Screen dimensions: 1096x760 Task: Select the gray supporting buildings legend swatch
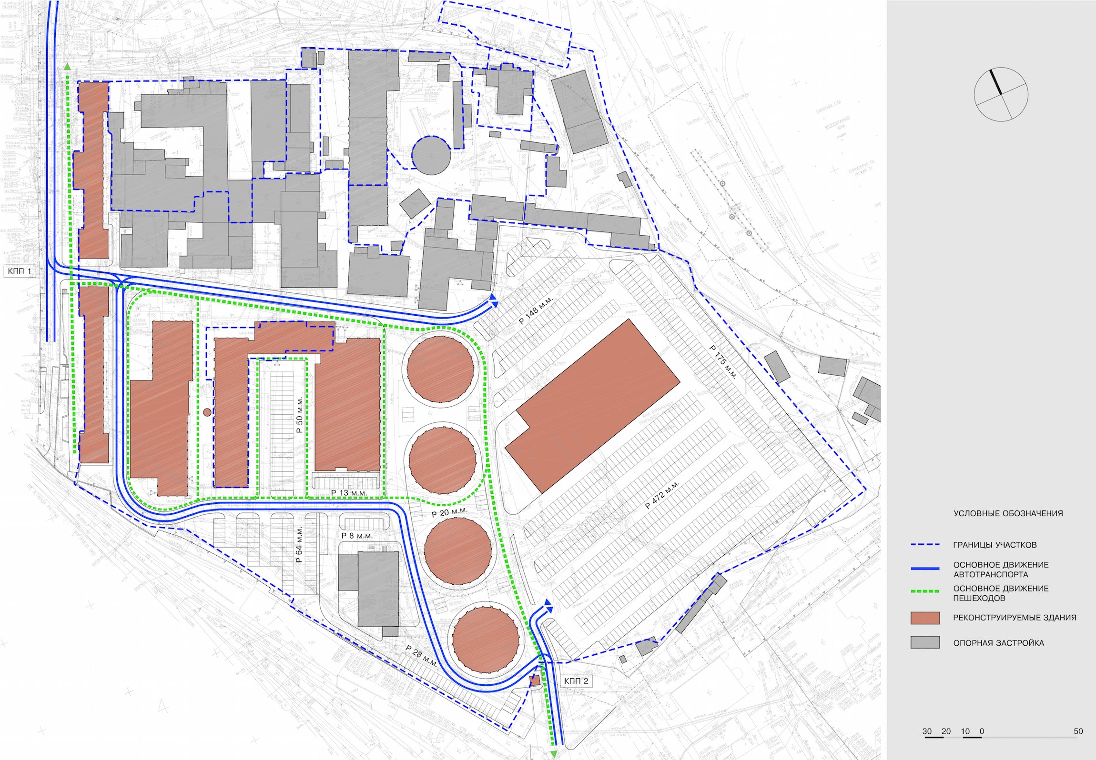click(x=925, y=642)
